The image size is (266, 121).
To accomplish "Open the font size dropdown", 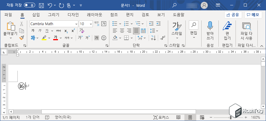I will (91, 24).
